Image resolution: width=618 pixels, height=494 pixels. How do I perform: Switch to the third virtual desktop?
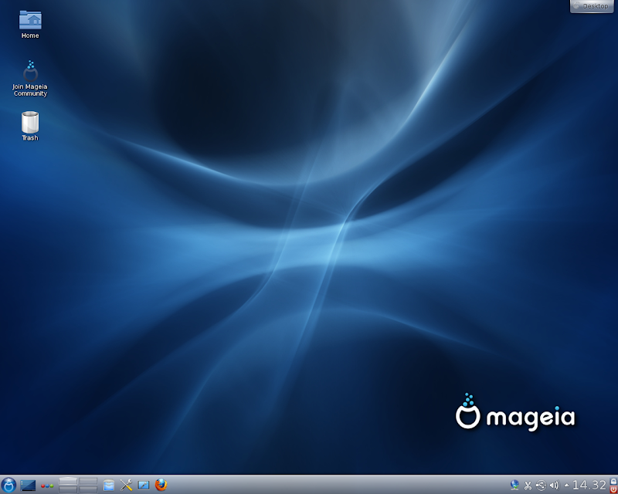point(68,489)
